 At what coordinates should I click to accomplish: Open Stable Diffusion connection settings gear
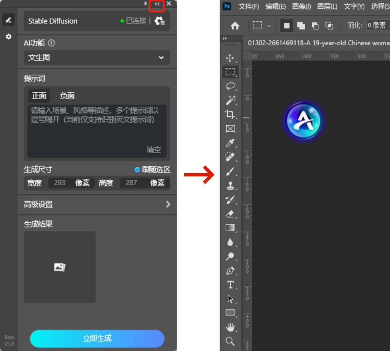pos(160,21)
